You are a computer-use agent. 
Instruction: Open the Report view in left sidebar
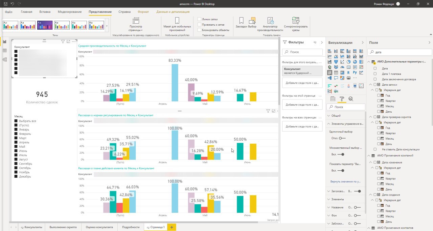(x=5, y=42)
